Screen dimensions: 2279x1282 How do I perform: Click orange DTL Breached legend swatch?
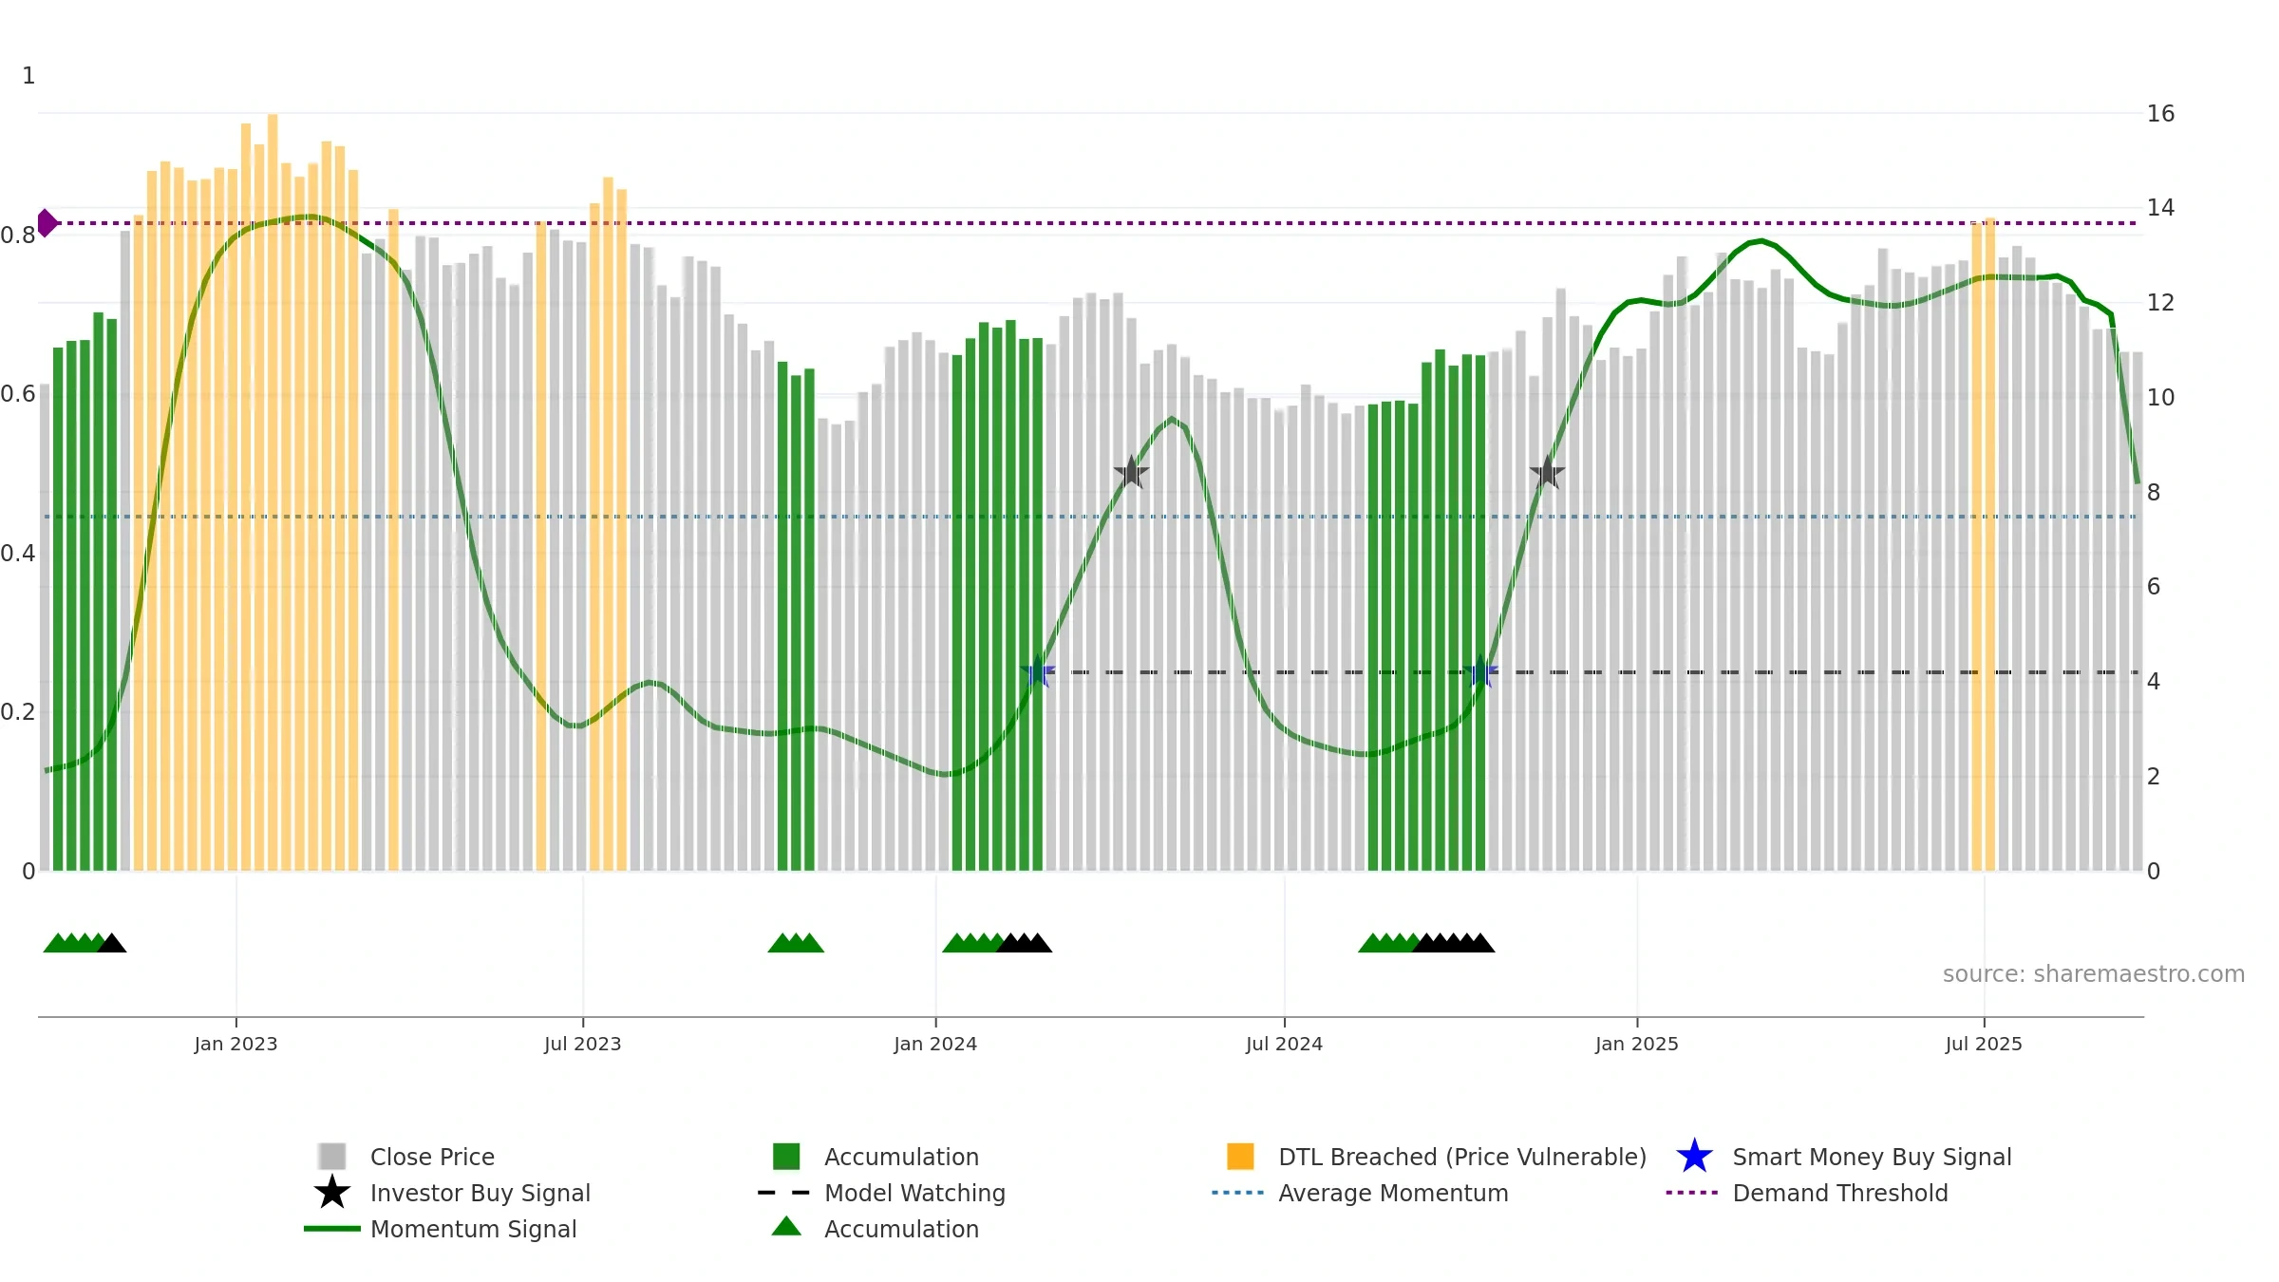click(x=1240, y=1157)
